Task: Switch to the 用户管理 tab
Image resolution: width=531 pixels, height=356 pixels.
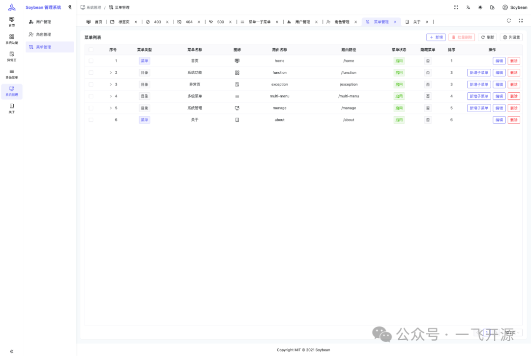Action: (x=302, y=22)
